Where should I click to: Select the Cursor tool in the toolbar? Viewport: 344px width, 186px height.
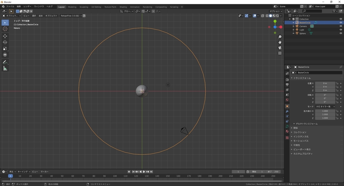pos(5,29)
